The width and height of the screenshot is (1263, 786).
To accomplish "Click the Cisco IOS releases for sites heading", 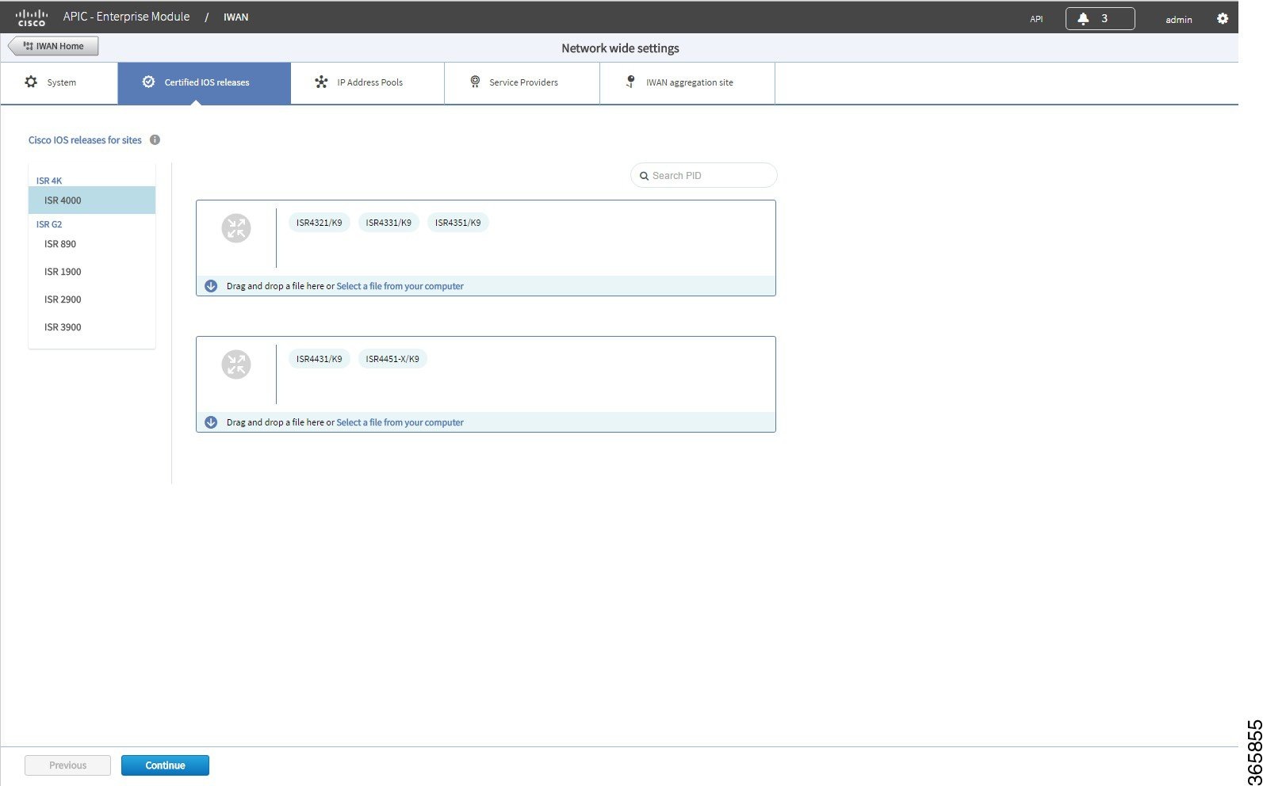I will pos(85,140).
